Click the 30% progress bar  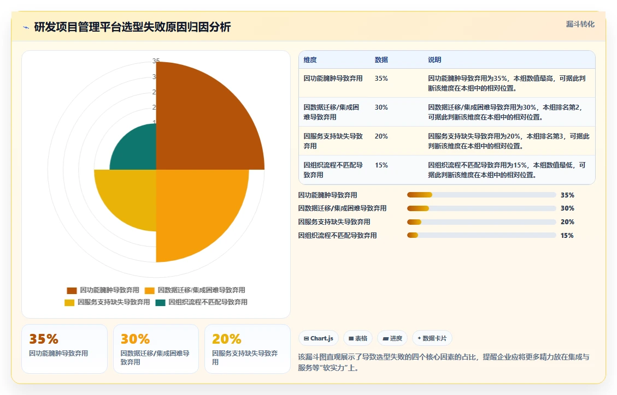click(x=481, y=208)
